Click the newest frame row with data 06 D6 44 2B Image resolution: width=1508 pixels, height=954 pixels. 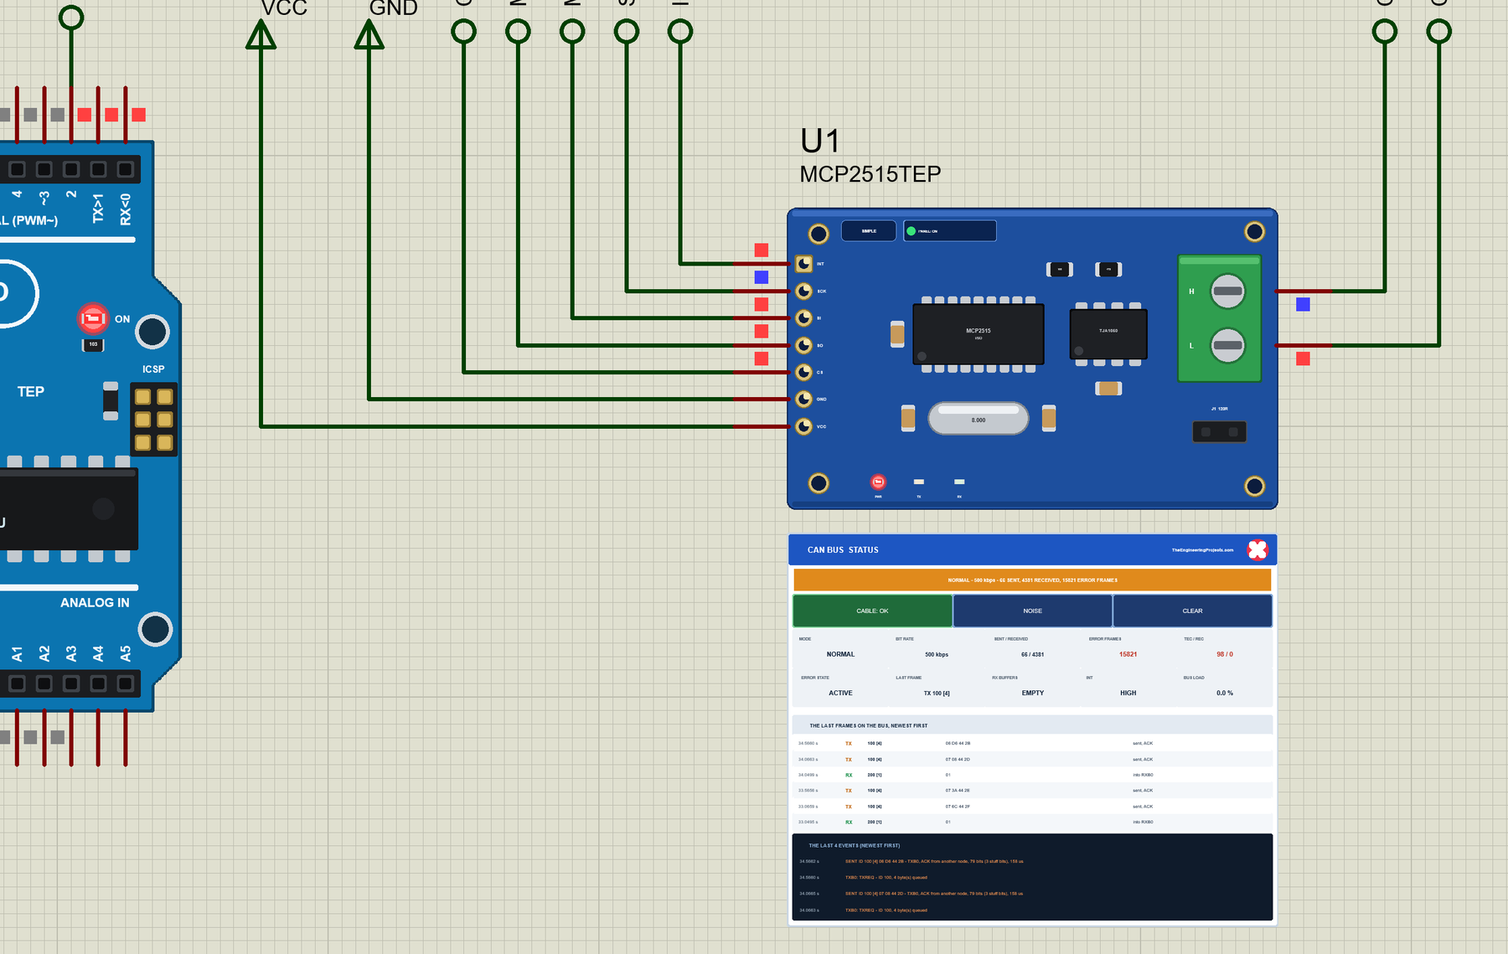tap(1032, 743)
